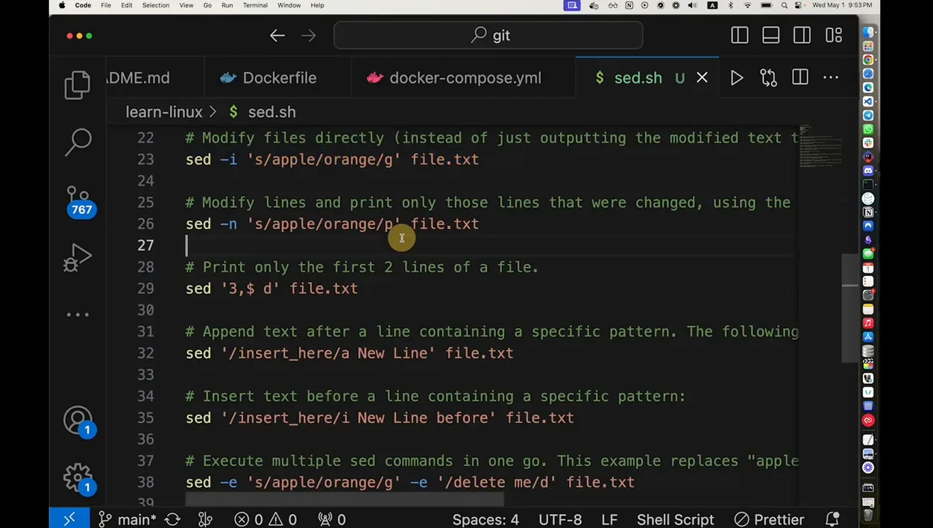Open changes for sed.sh via compare icon
The image size is (933, 528).
click(768, 78)
